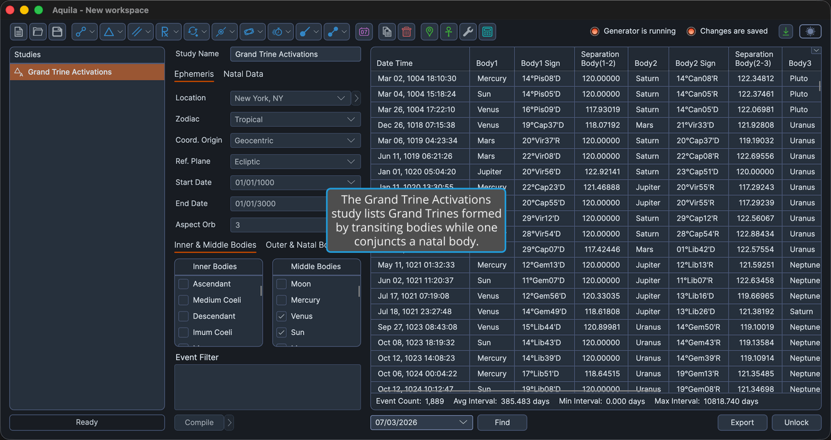Viewport: 831px width, 440px height.
Task: Click the Ready status button
Action: [87, 423]
